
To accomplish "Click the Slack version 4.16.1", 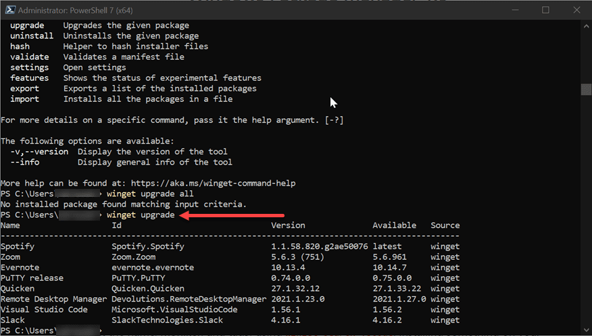I will pyautogui.click(x=286, y=320).
